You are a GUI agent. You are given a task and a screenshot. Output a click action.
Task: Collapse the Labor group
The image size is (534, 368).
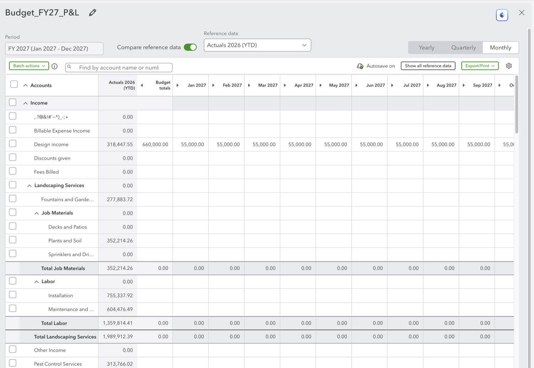(x=37, y=282)
